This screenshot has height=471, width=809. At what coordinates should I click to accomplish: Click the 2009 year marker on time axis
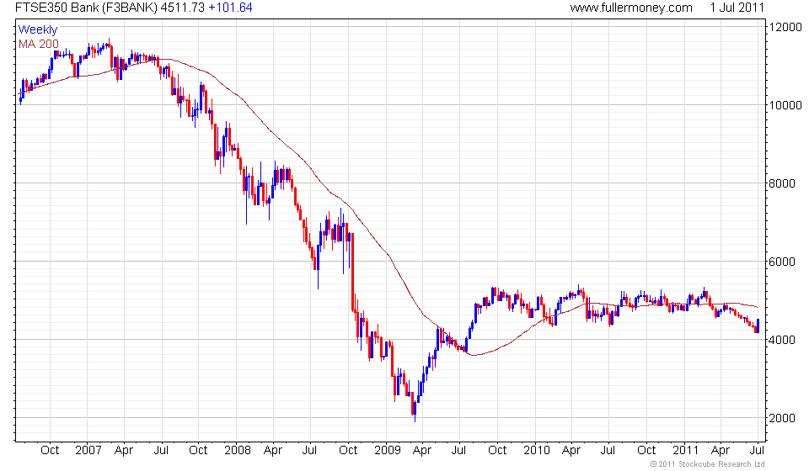point(388,451)
